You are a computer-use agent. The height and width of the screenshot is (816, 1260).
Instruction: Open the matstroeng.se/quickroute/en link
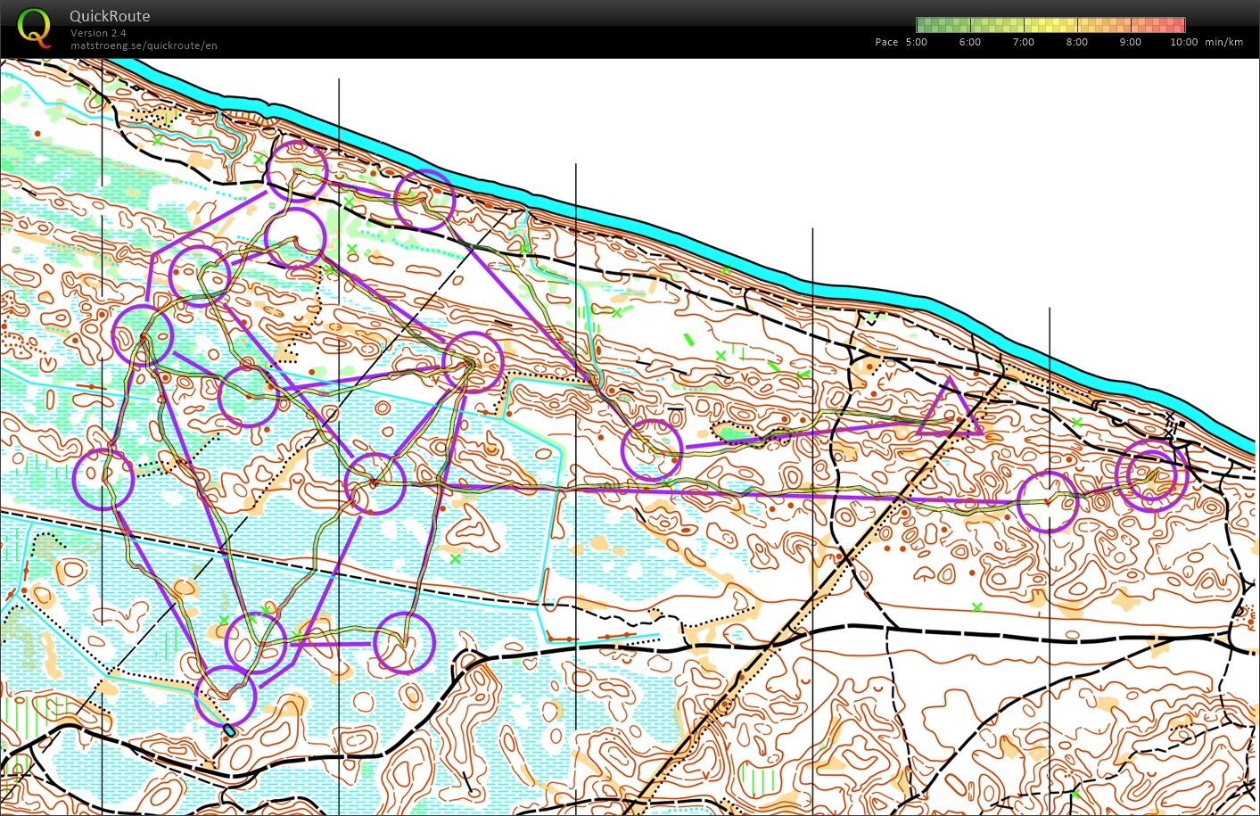[x=144, y=45]
